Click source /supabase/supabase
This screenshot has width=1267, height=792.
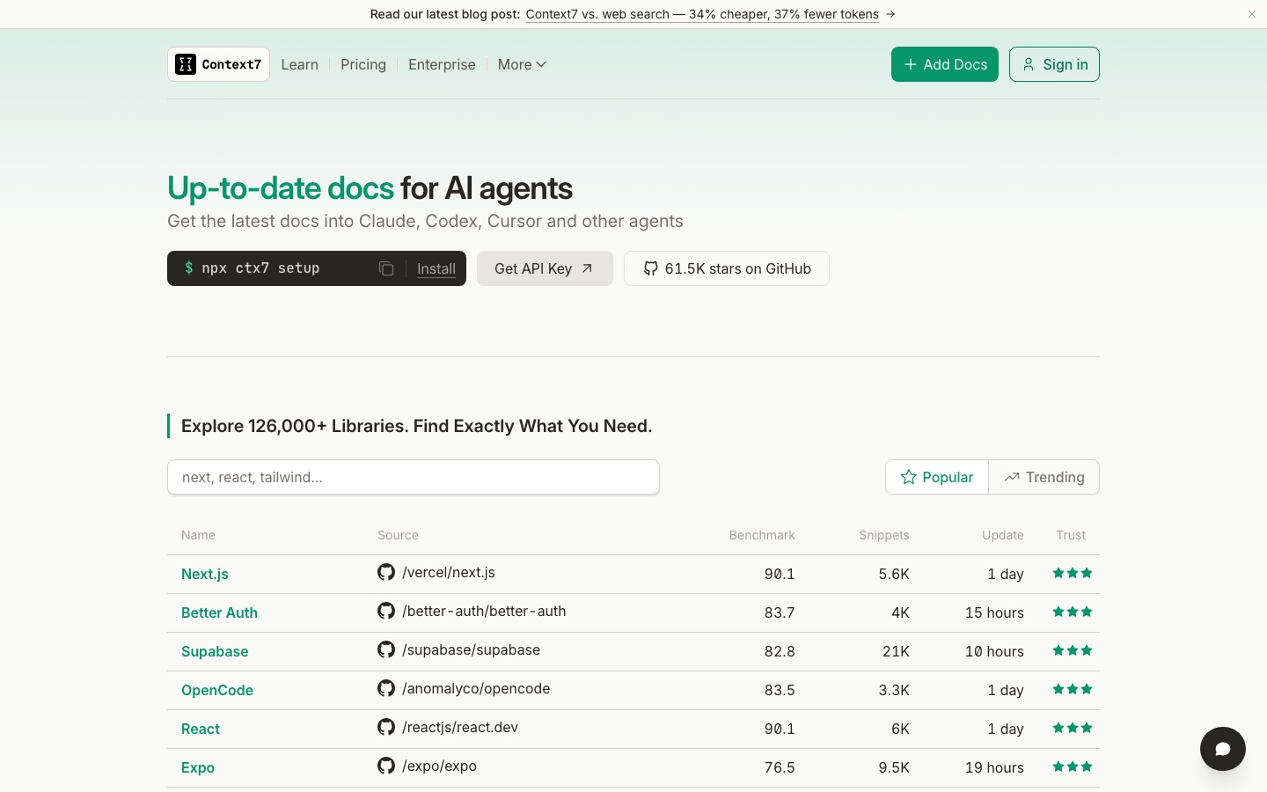pyautogui.click(x=471, y=649)
